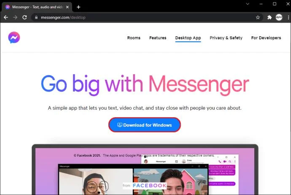Select the Messenger browser tab
This screenshot has height=195, width=291.
point(37,7)
